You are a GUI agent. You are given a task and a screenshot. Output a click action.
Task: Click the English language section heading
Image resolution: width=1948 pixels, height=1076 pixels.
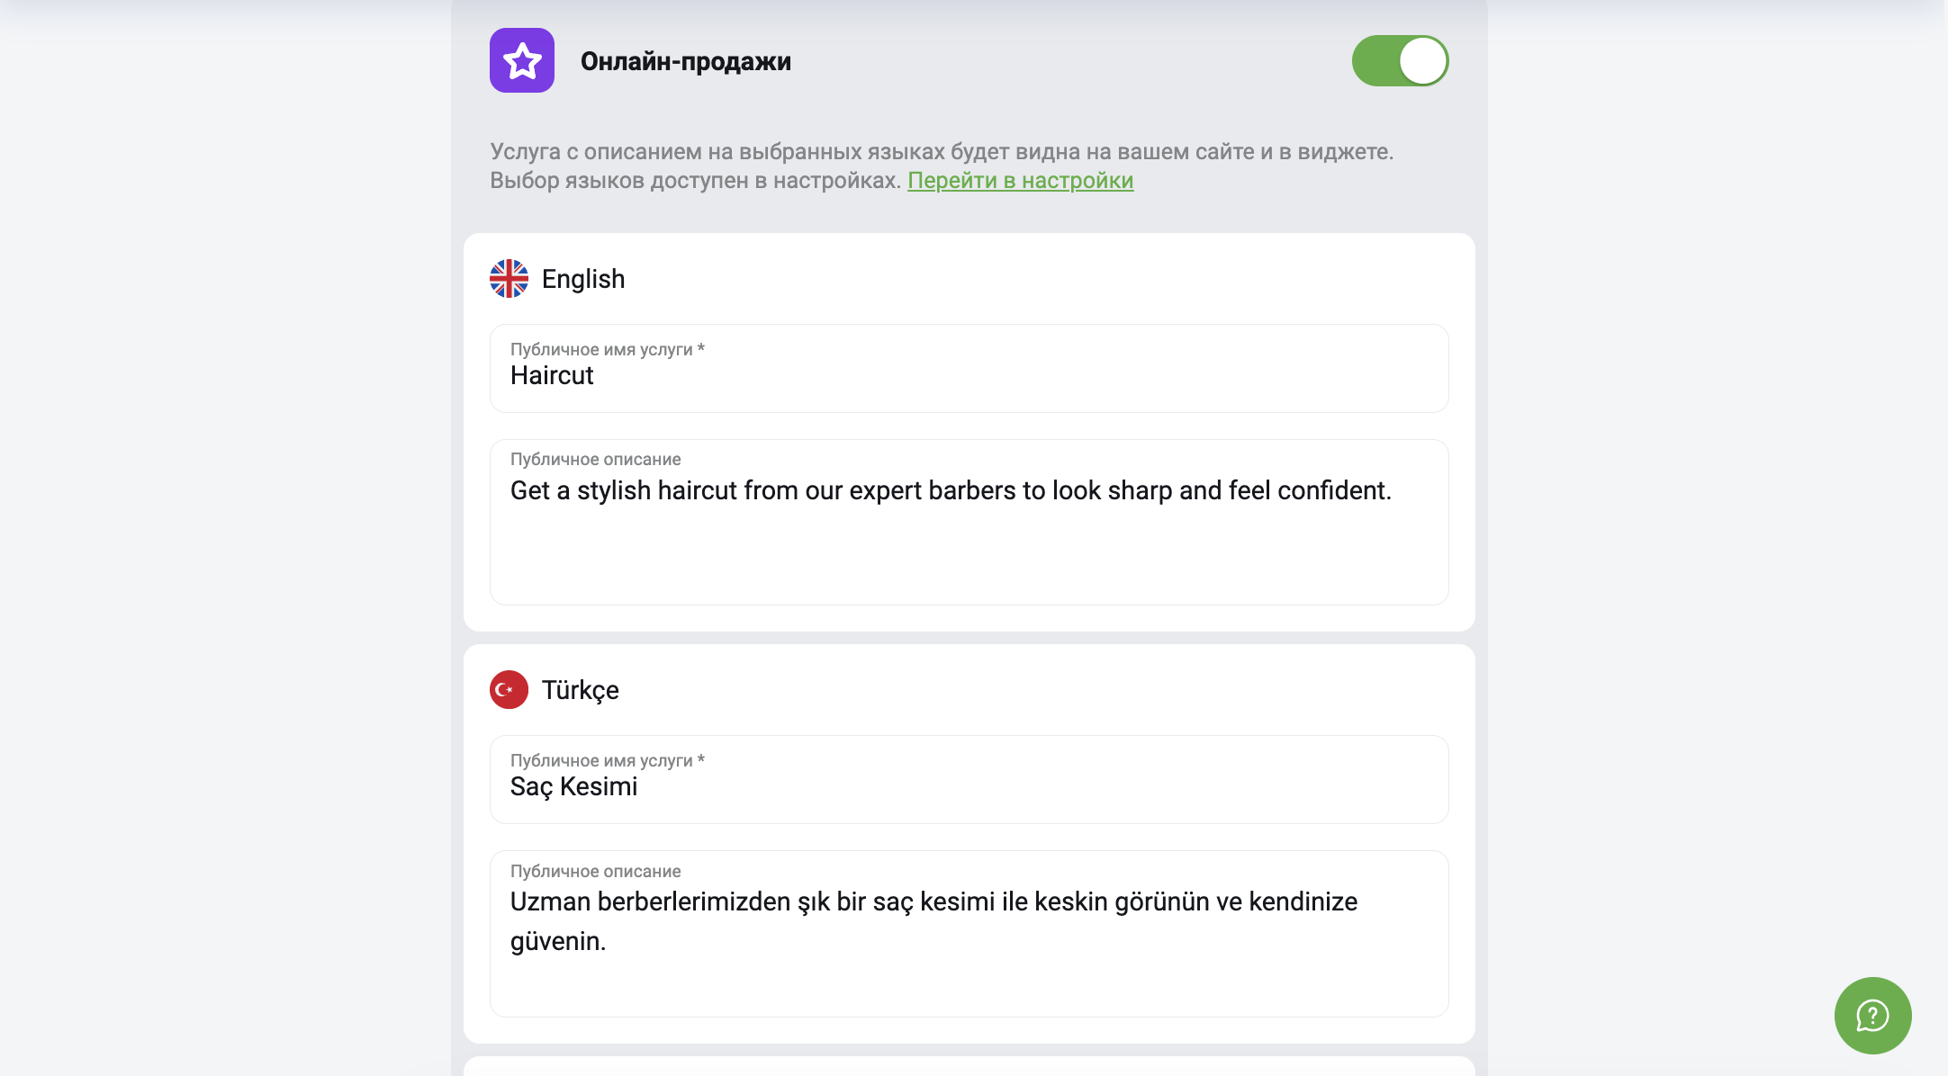click(583, 279)
